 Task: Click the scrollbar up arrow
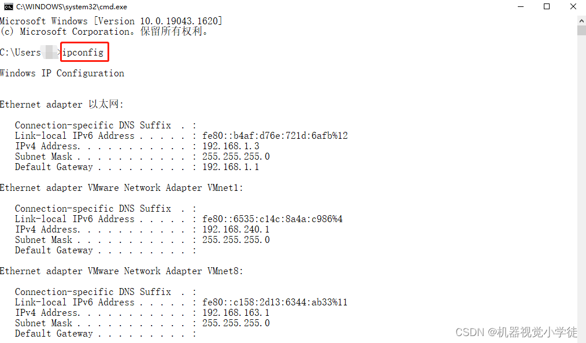click(x=581, y=20)
